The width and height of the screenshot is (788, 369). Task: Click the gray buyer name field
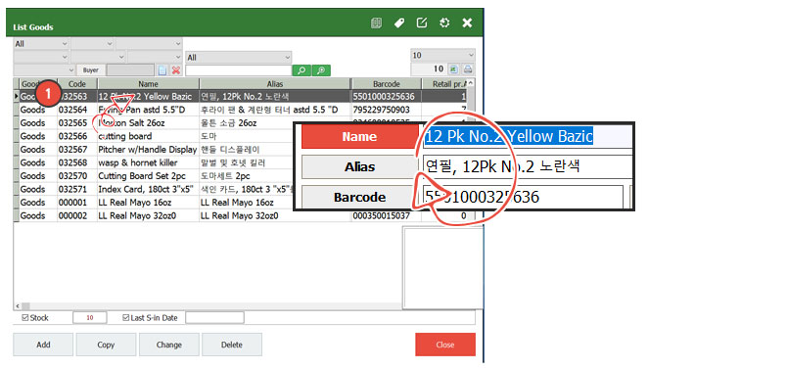click(x=130, y=70)
